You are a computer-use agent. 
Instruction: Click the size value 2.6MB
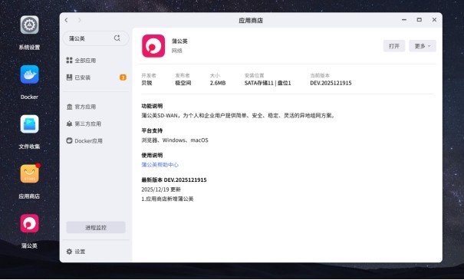pyautogui.click(x=218, y=83)
